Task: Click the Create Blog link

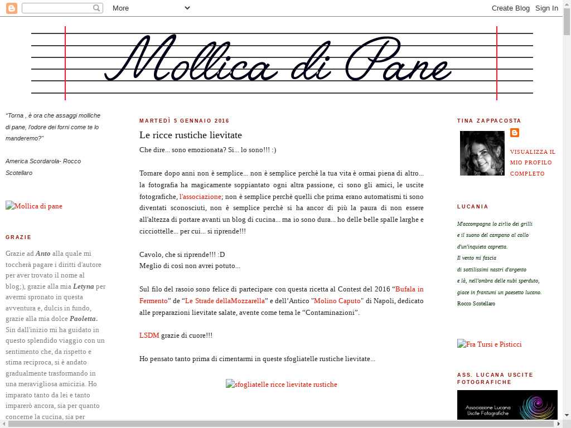Action: coord(511,8)
